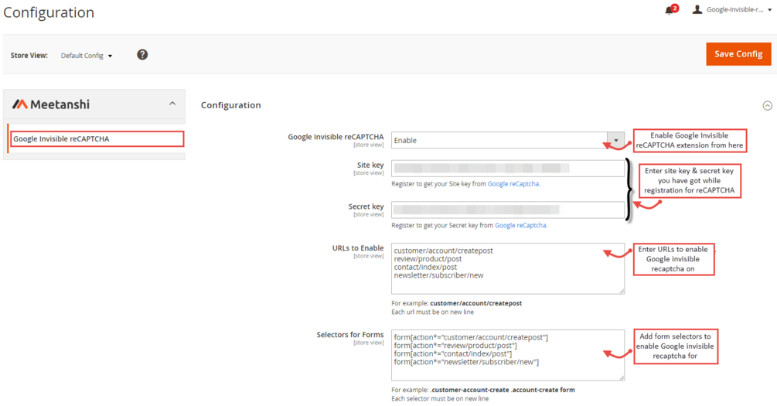Click into the Site key field
The height and width of the screenshot is (406, 777).
(507, 168)
